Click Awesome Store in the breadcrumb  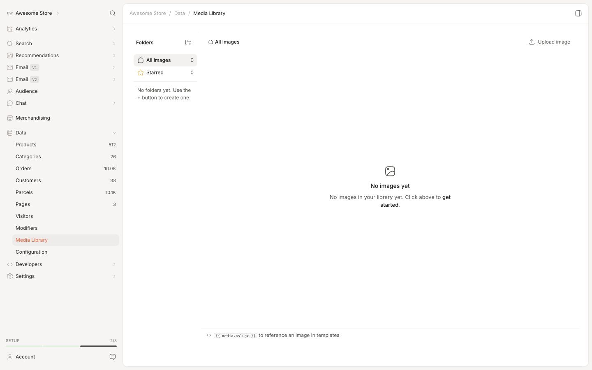(x=148, y=13)
